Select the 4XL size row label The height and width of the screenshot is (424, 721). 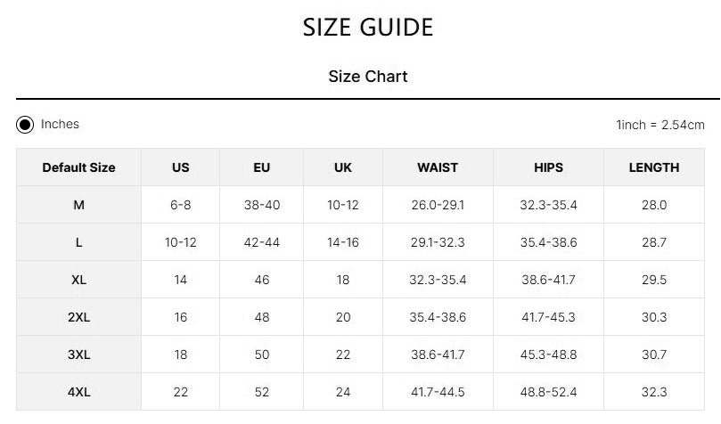point(78,392)
